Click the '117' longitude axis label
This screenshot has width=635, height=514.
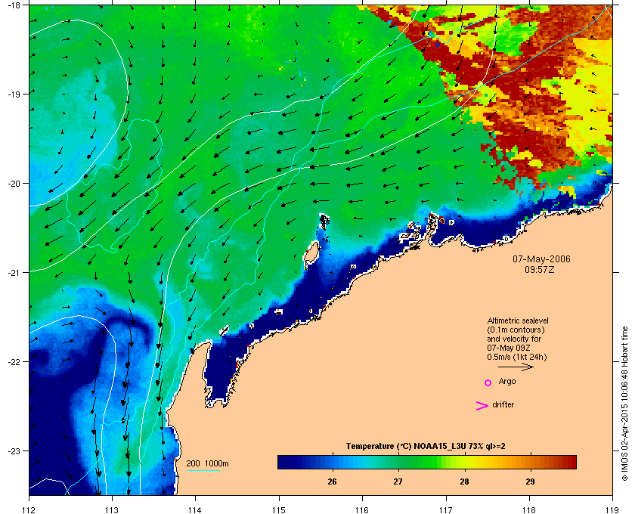[x=446, y=510]
